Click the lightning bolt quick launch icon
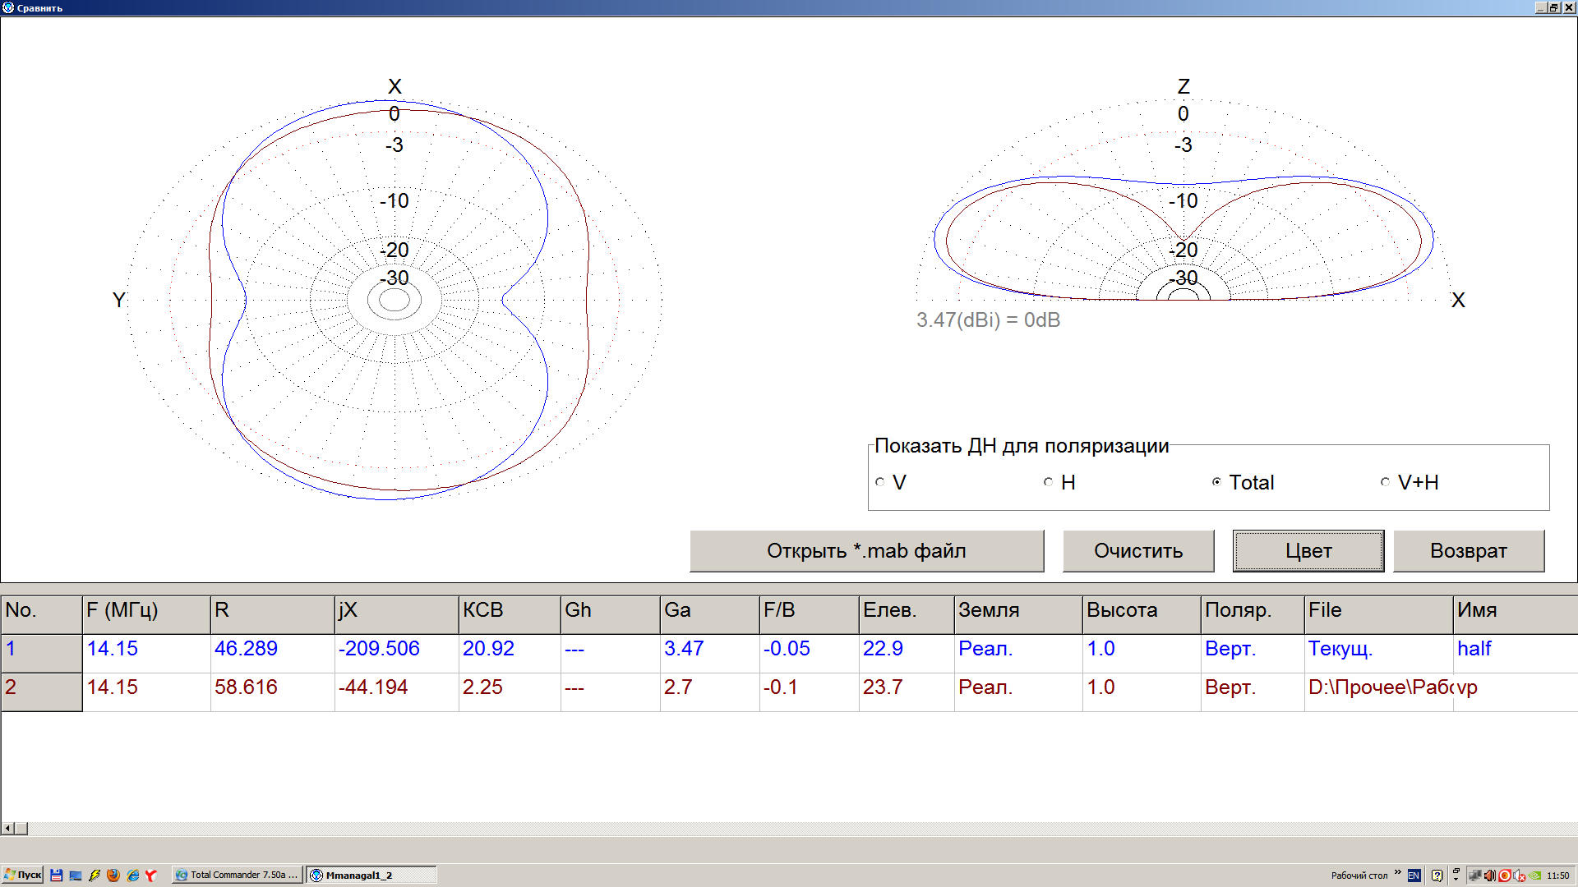Viewport: 1578px width, 887px height. (x=95, y=876)
